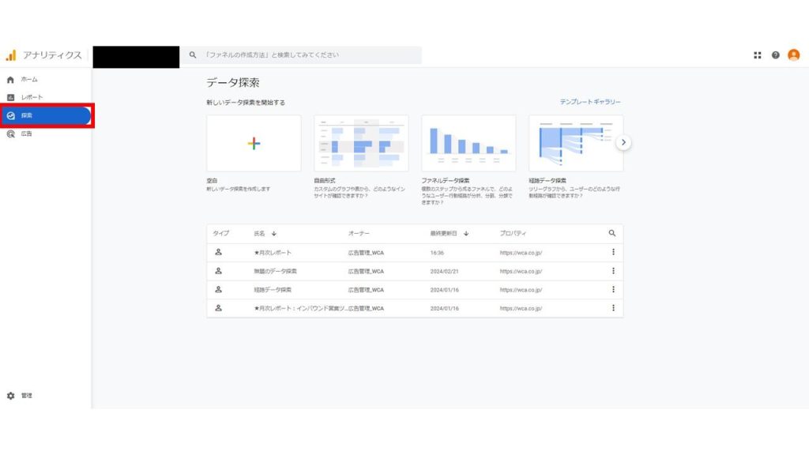Click the Google Analytics logo

tap(11, 55)
